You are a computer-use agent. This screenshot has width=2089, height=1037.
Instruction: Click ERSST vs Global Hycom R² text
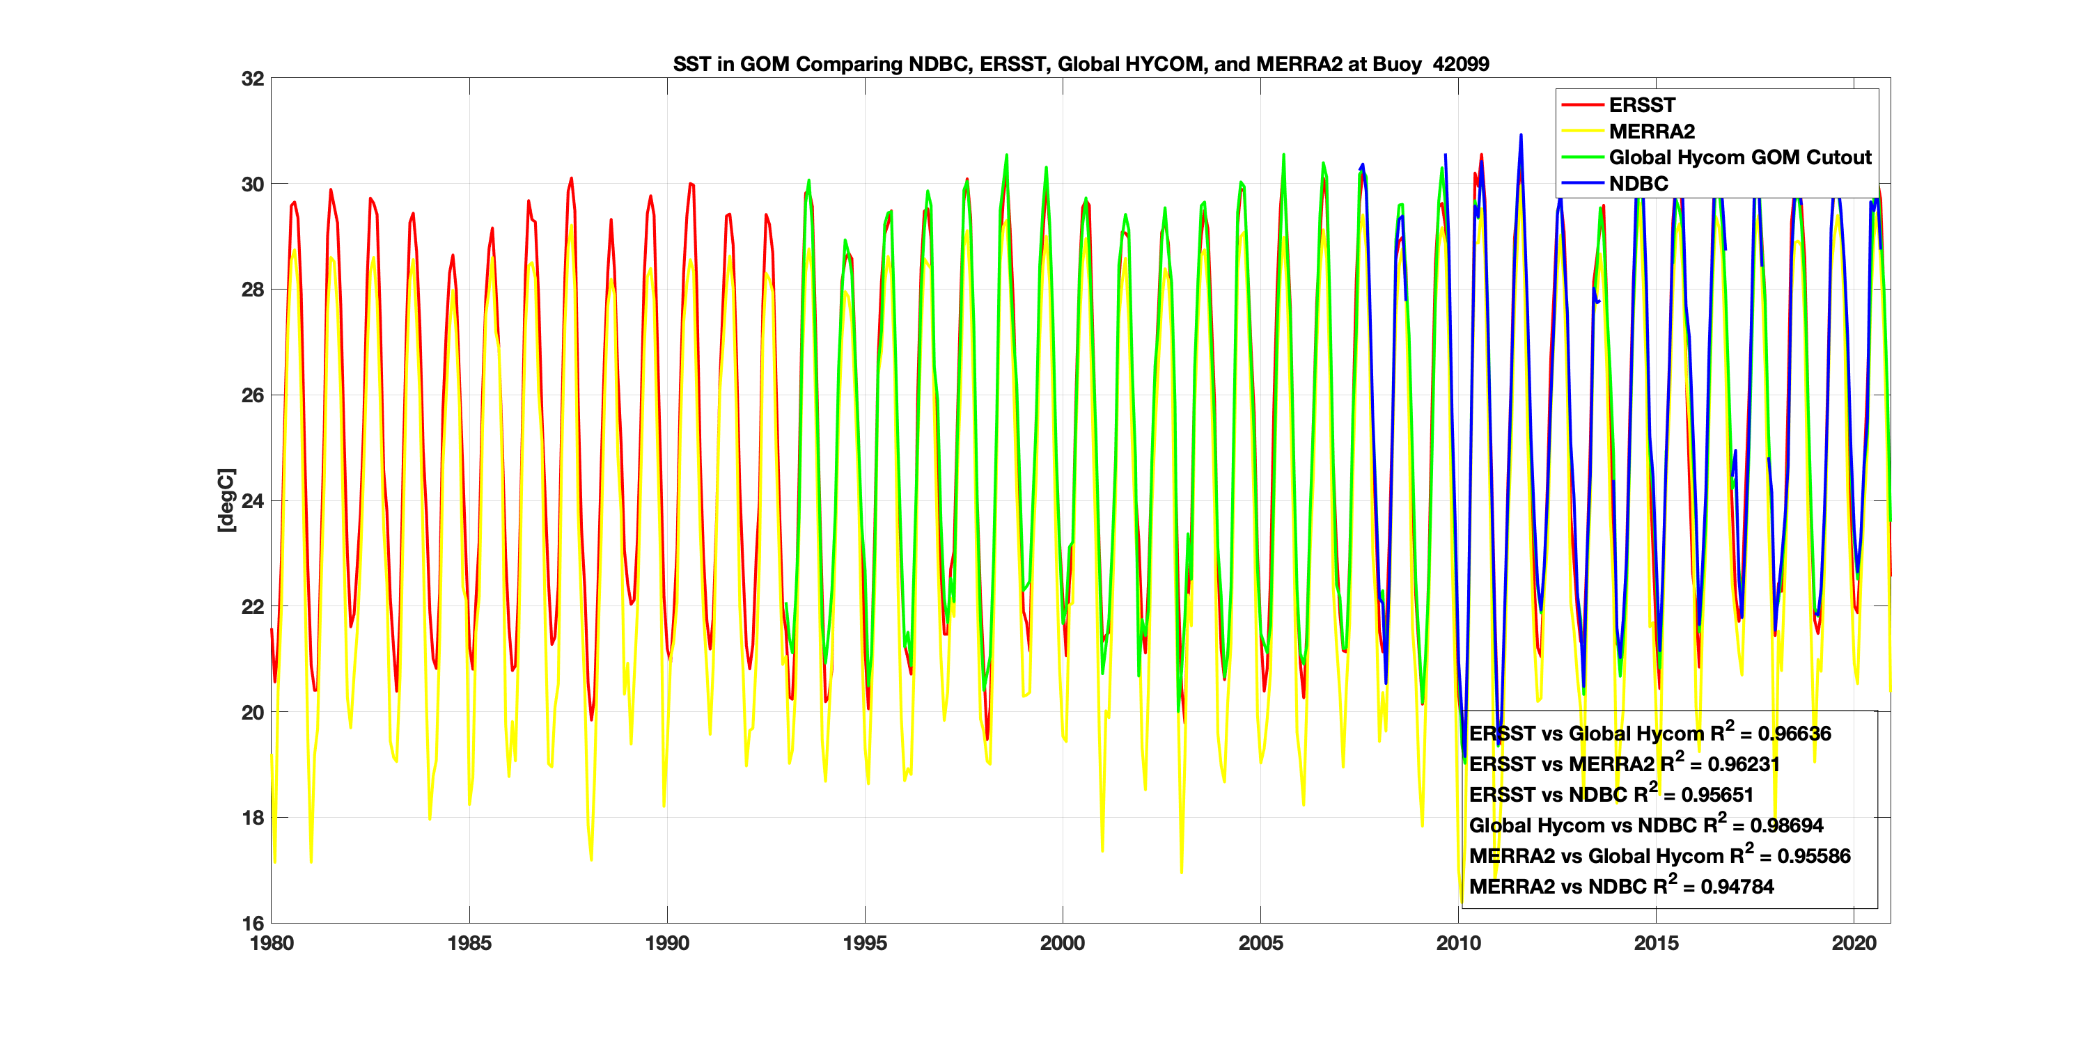coord(1650,733)
